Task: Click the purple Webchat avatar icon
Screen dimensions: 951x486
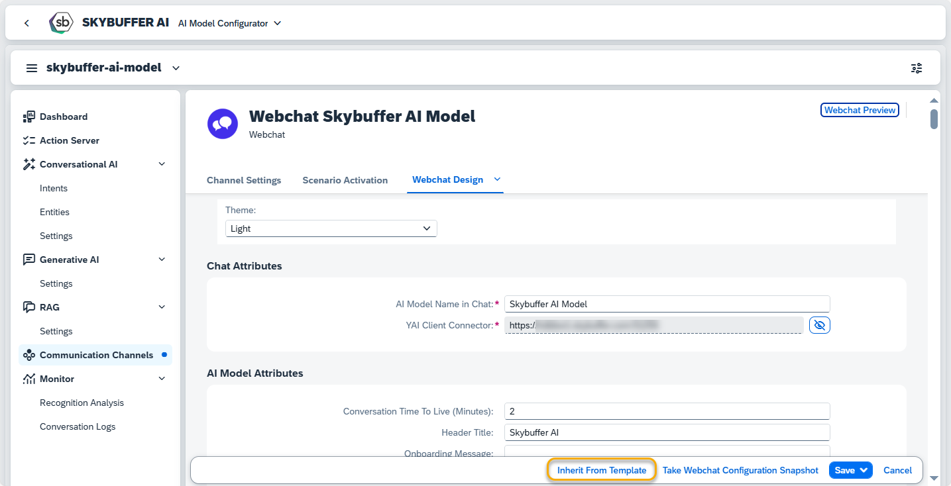Action: tap(223, 124)
